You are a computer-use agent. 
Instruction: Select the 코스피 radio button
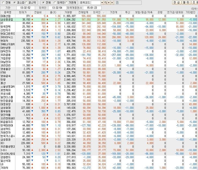pyautogui.click(x=15, y=2)
